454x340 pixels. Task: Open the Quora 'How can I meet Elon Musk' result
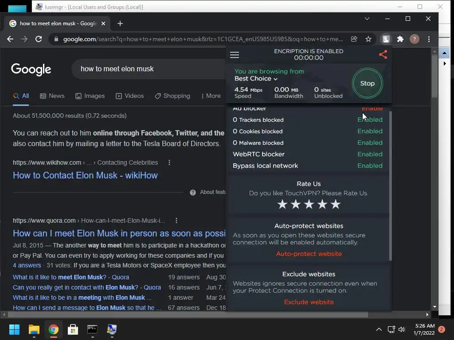pos(119,234)
